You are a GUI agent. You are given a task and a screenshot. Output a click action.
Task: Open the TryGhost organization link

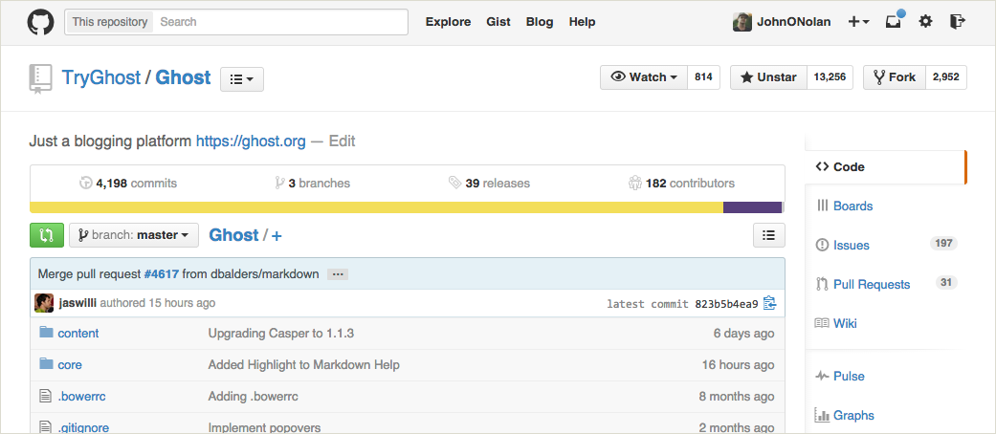coord(101,77)
